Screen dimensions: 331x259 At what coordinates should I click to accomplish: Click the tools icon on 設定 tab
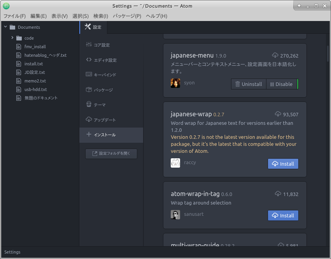(88, 26)
